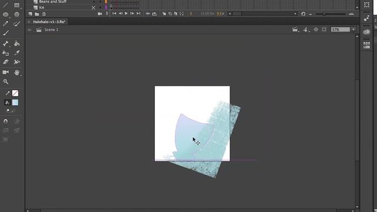Go to last frame
Image resolution: width=377 pixels, height=212 pixels.
click(138, 14)
